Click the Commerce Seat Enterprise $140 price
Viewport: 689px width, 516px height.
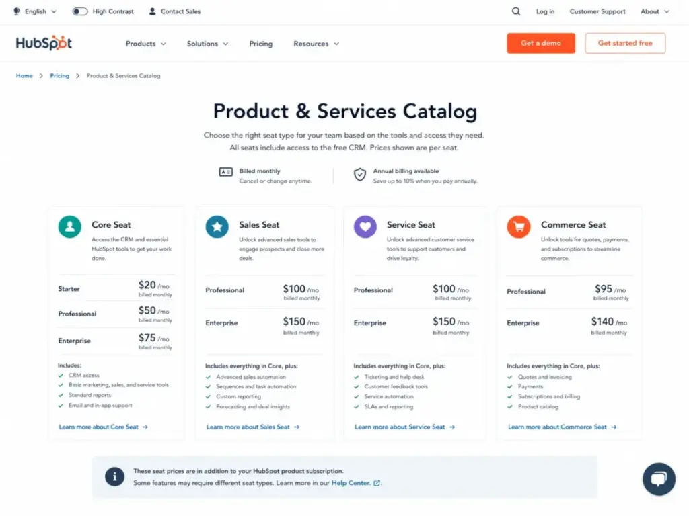pos(609,322)
